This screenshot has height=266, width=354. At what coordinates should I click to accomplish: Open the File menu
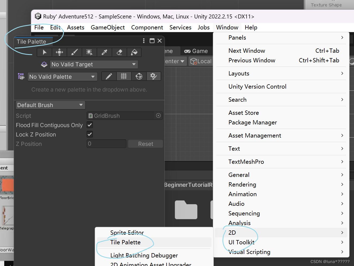click(x=39, y=27)
